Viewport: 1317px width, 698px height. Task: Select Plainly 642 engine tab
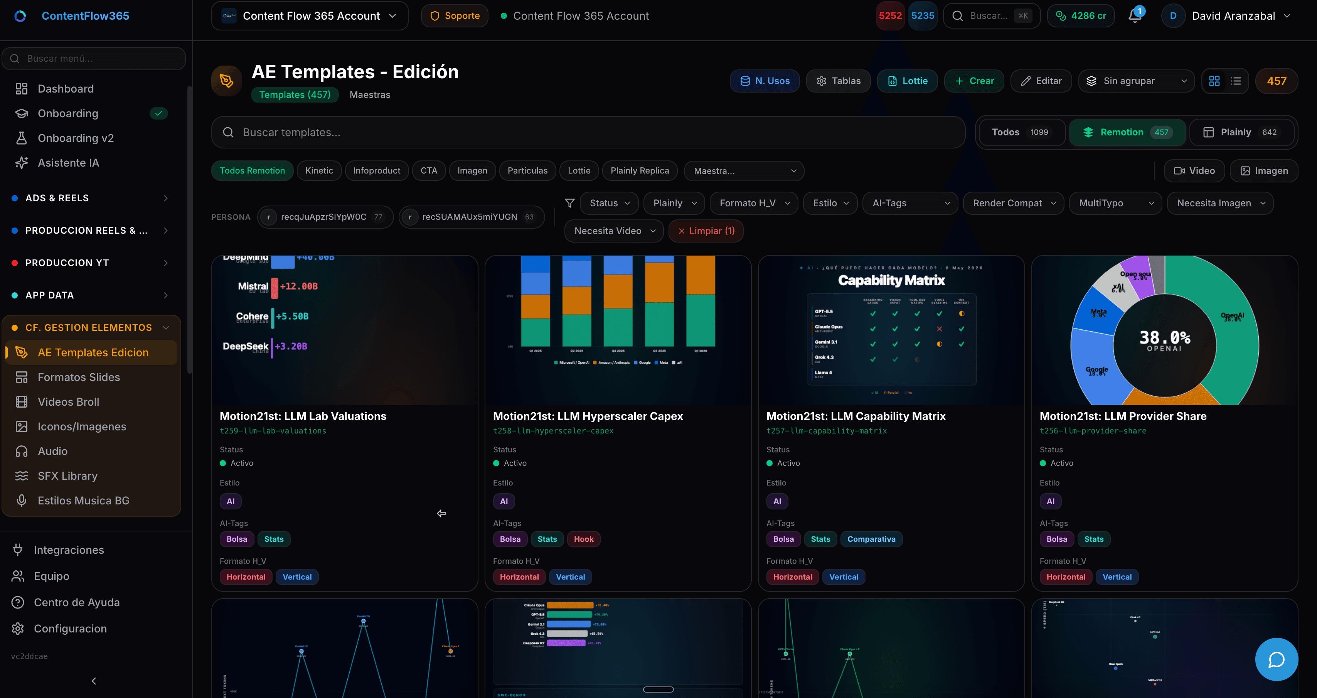coord(1242,132)
